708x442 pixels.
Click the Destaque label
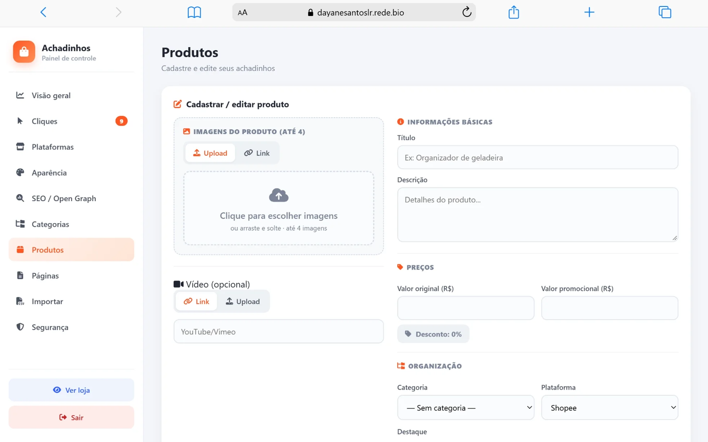(412, 432)
